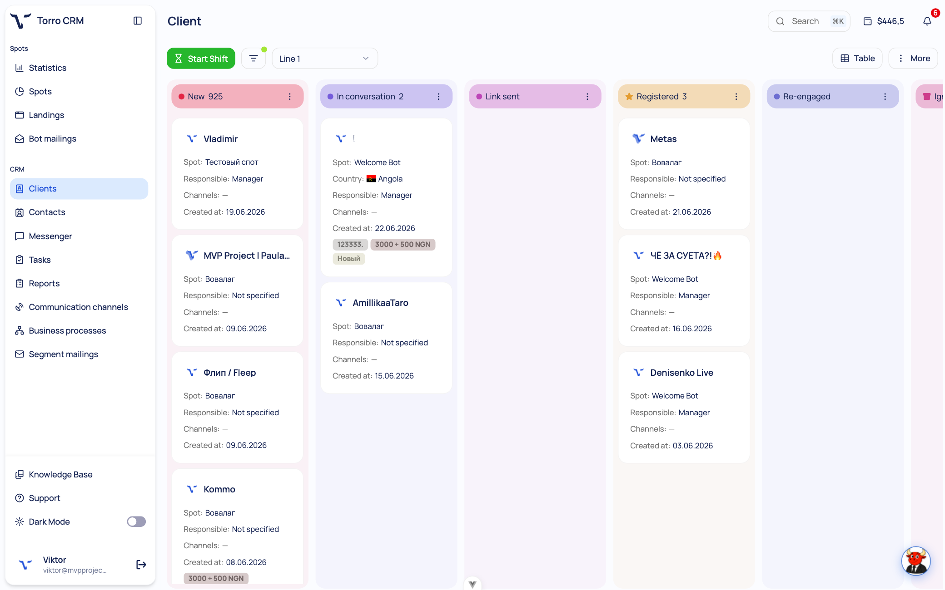This screenshot has width=945, height=590.
Task: Open options menu for Link sent column
Action: click(x=587, y=97)
